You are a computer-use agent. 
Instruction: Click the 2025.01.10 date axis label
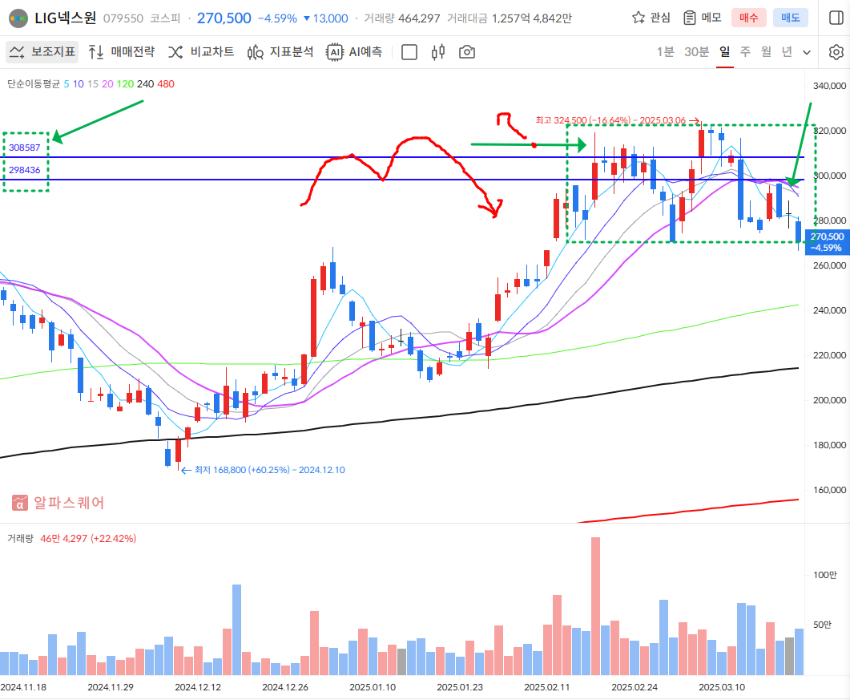[x=373, y=687]
